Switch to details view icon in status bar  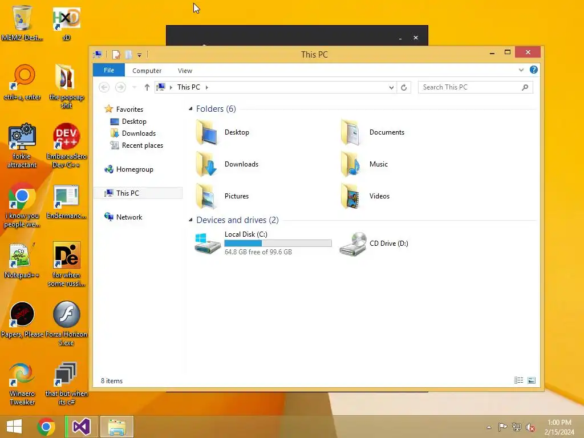[518, 380]
